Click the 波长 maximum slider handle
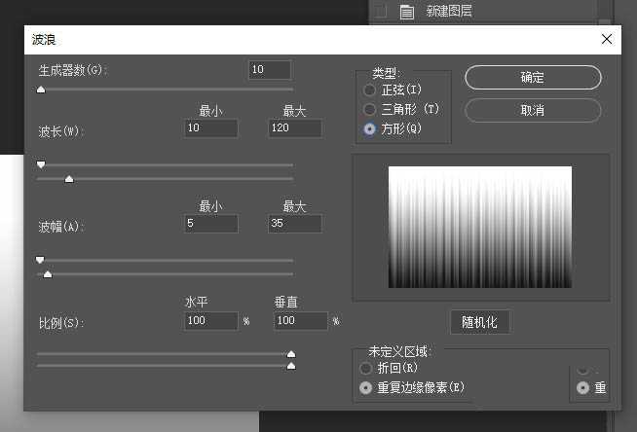This screenshot has width=637, height=432. click(x=68, y=178)
